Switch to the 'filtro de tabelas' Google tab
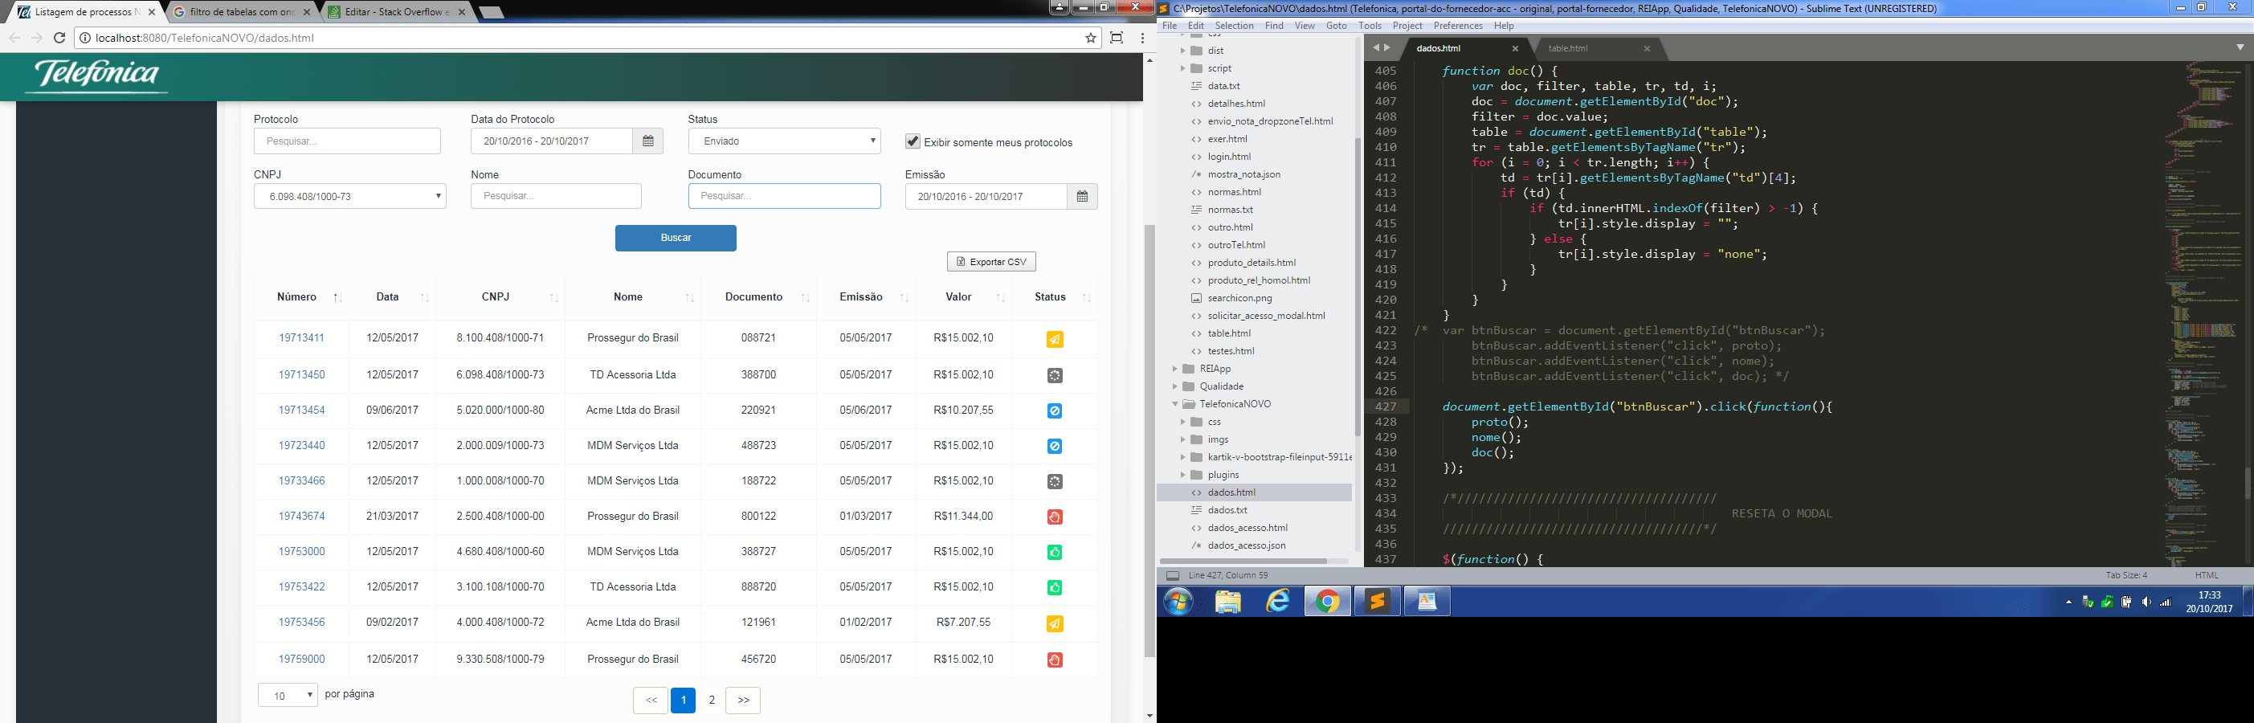This screenshot has width=2254, height=723. [242, 12]
